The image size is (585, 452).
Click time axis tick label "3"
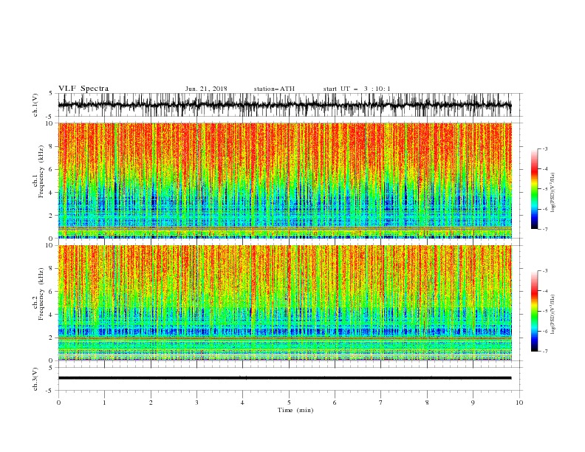pyautogui.click(x=196, y=403)
